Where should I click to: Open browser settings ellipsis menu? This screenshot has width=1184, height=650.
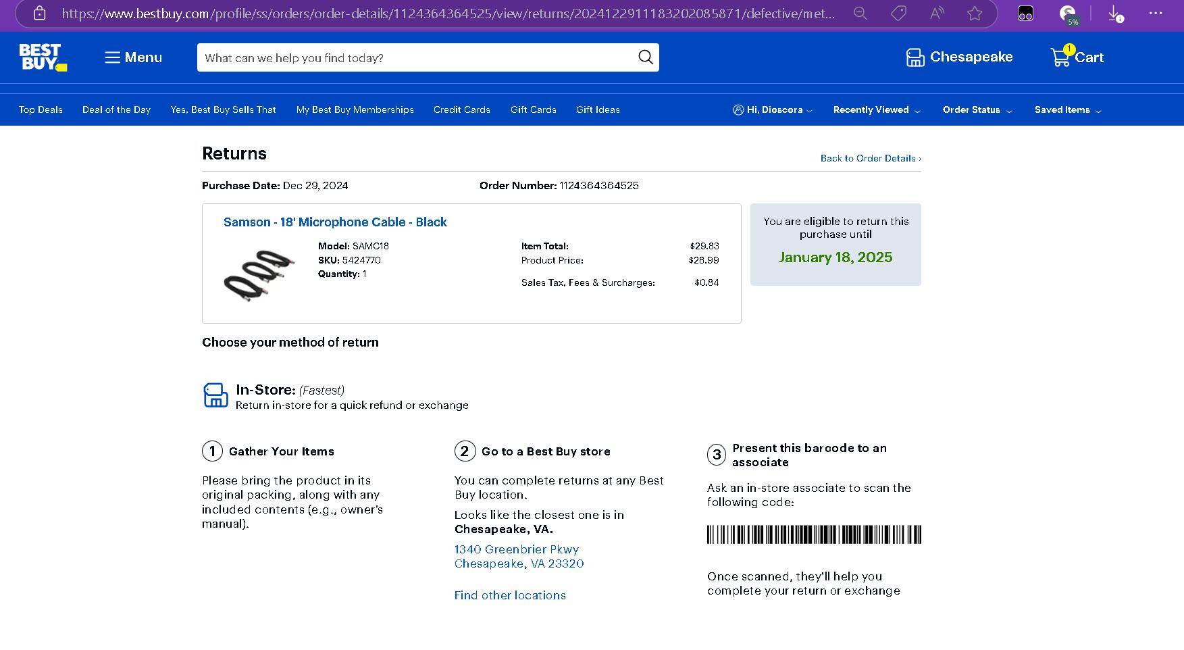point(1156,14)
